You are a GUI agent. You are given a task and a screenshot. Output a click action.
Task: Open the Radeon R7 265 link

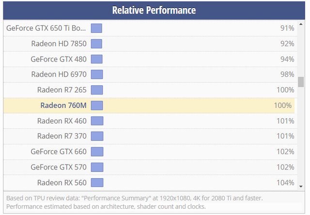point(62,90)
